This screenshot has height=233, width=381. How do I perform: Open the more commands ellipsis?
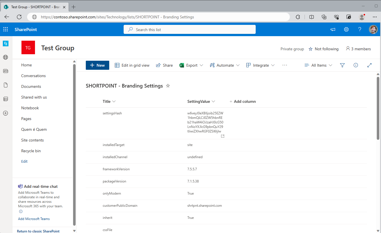coord(284,65)
